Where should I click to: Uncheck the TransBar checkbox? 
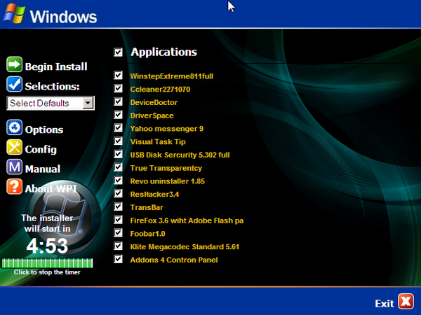point(118,206)
